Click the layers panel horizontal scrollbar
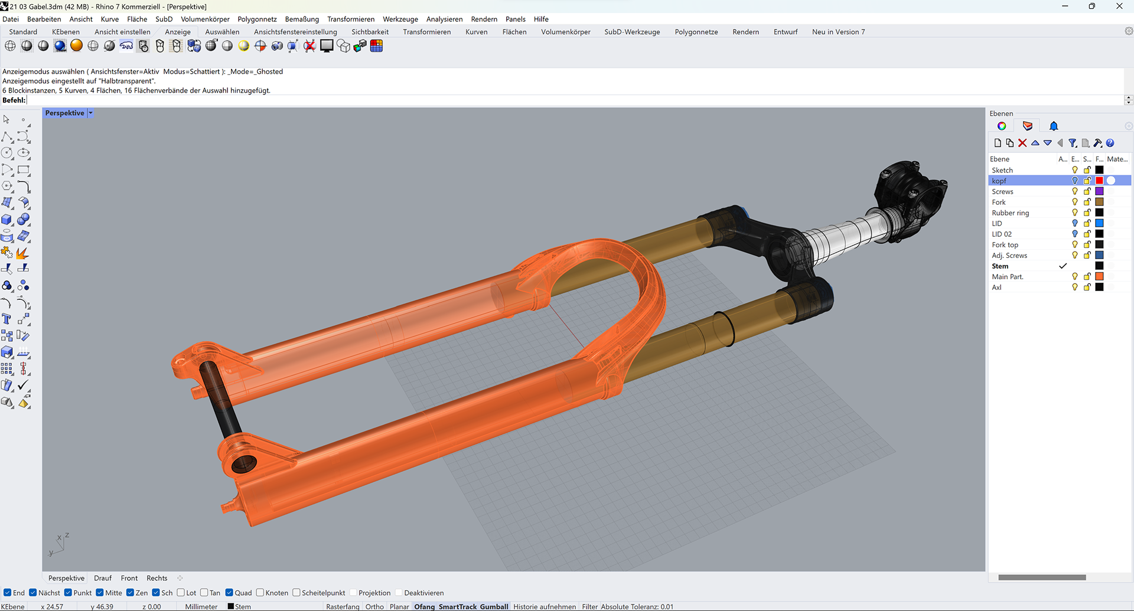The image size is (1134, 611). tap(1042, 577)
